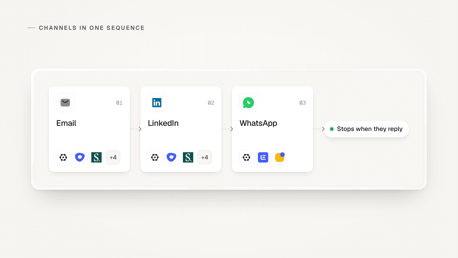Image resolution: width=458 pixels, height=258 pixels.
Task: Click the WhatsApp logo icon
Action: point(248,103)
